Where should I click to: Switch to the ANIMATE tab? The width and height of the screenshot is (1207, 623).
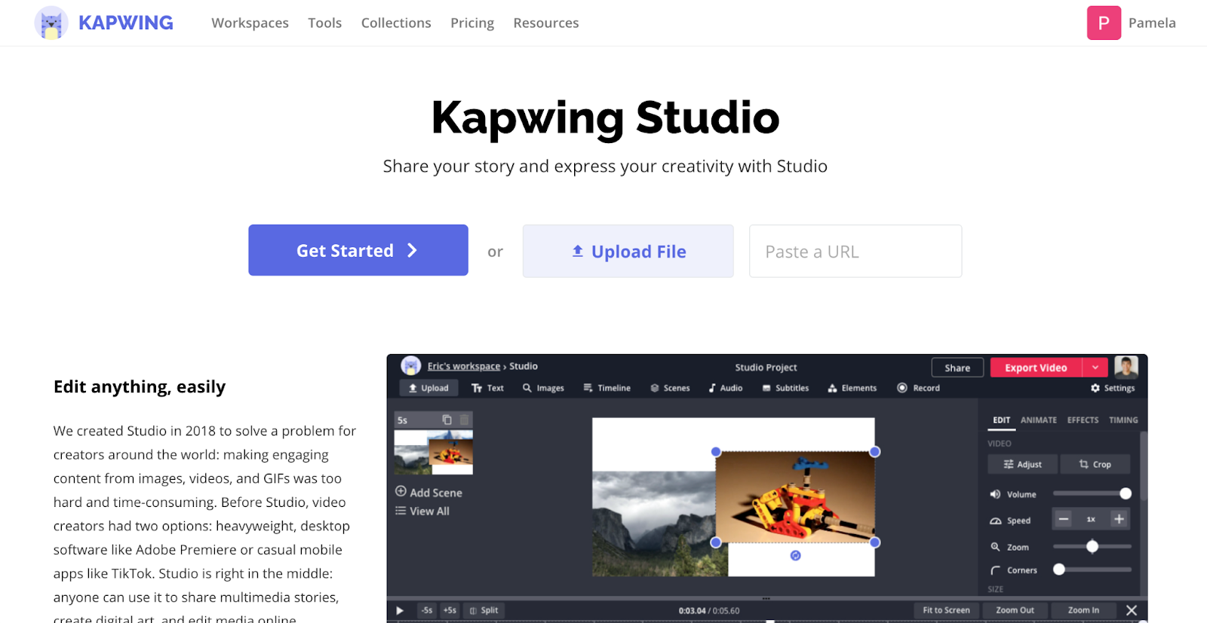point(1039,420)
